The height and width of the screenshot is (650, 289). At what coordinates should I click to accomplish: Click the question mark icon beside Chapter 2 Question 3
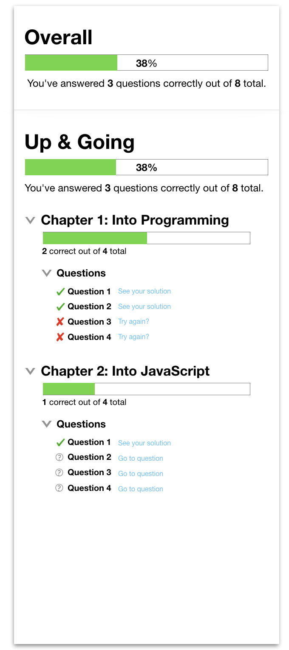(x=59, y=473)
